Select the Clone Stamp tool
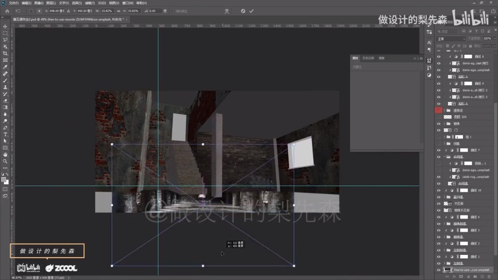Screen dimensions: 498x280 pyautogui.click(x=5, y=87)
